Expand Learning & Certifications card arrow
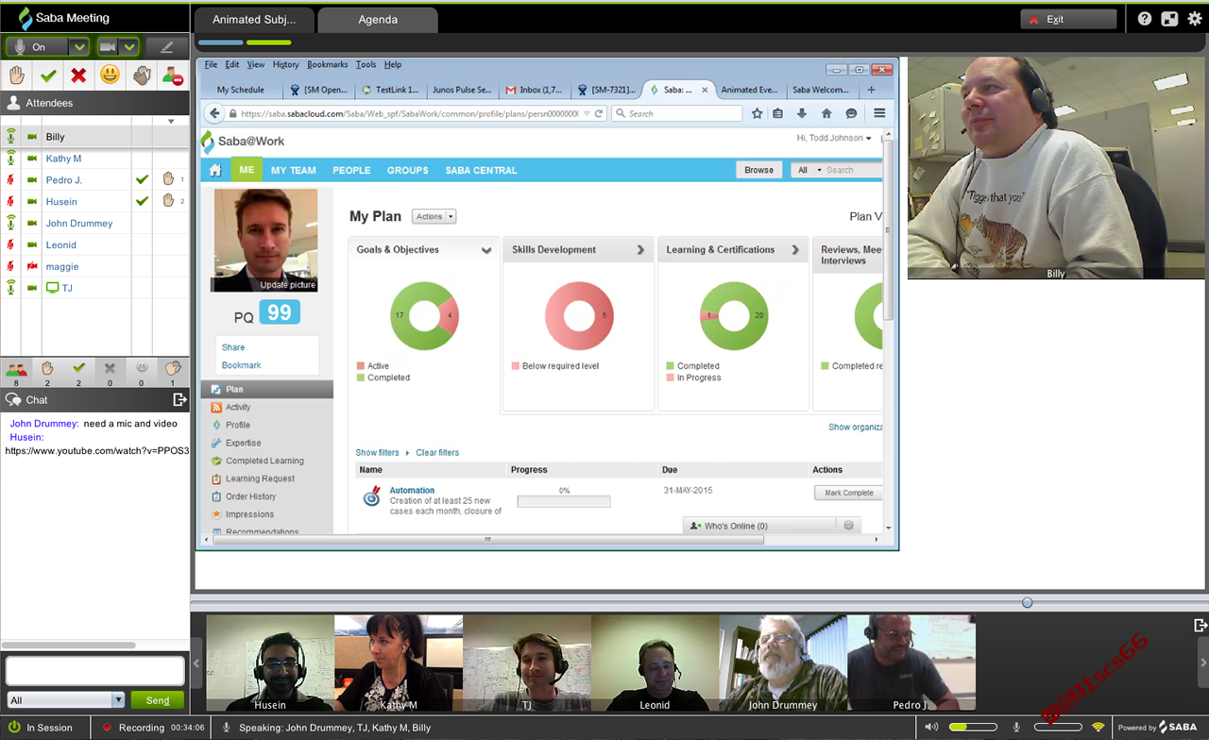 (795, 250)
